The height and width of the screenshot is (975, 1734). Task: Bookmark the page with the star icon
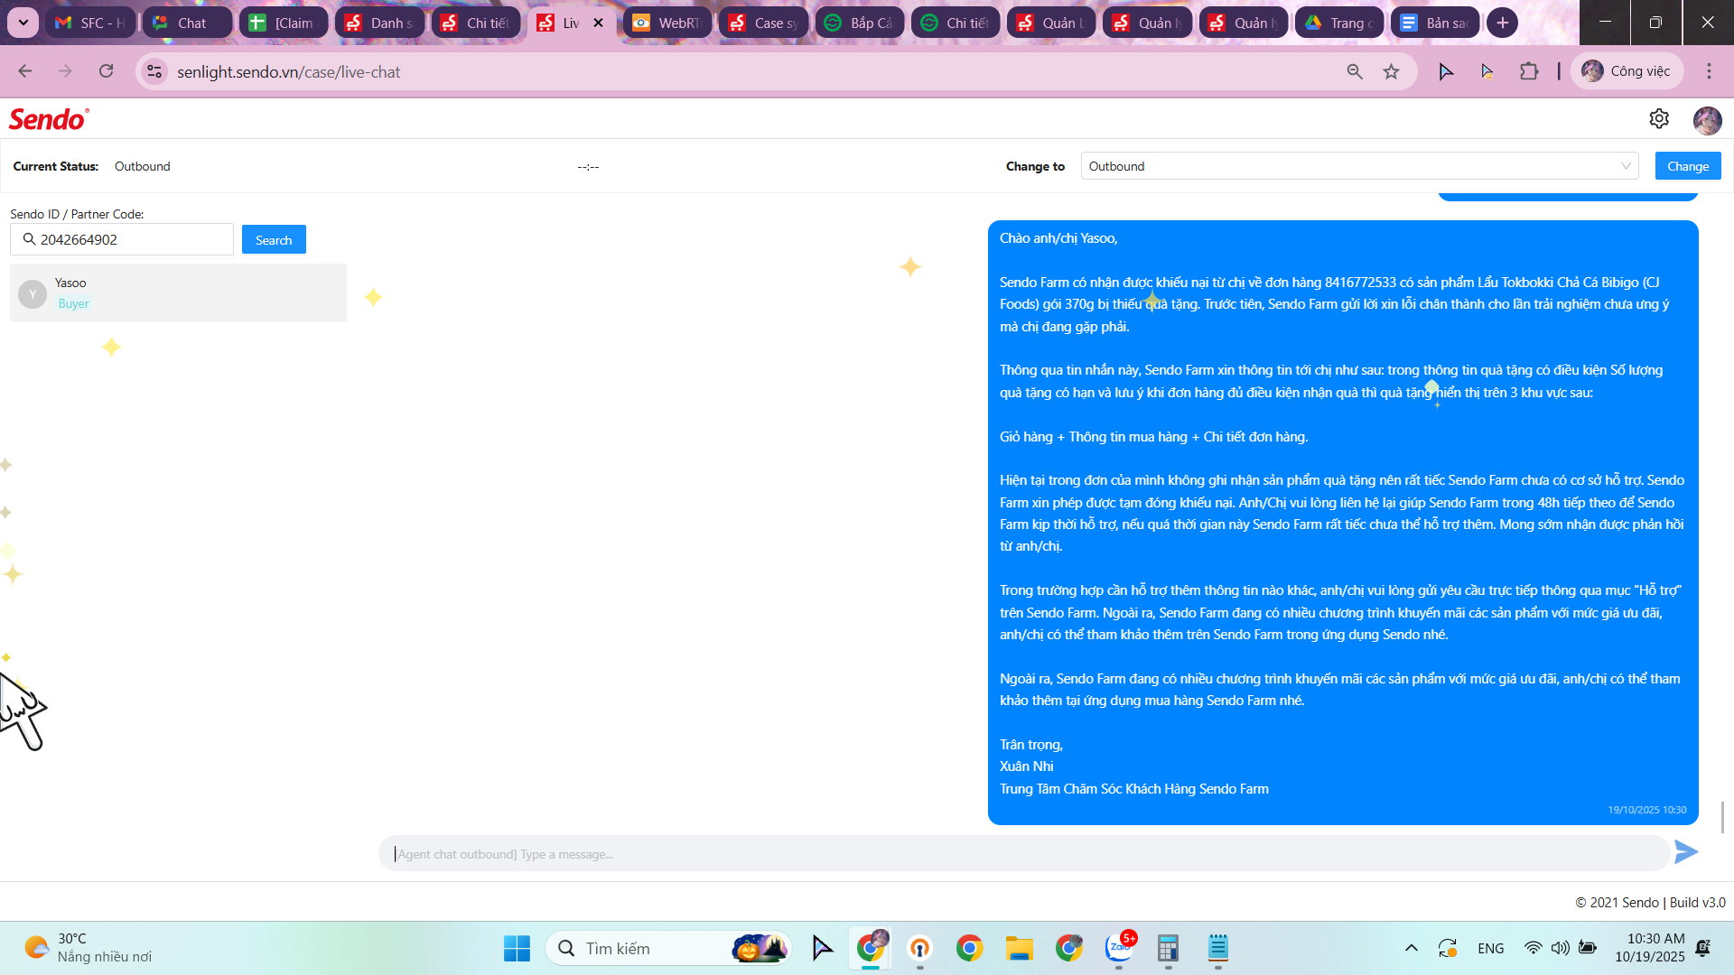(1391, 71)
